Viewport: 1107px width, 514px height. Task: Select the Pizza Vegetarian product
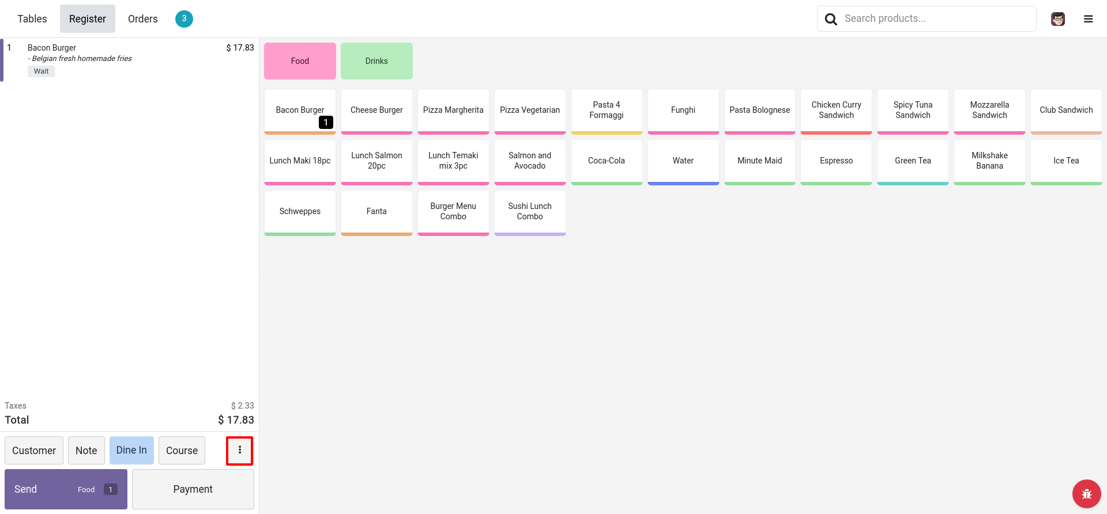530,111
